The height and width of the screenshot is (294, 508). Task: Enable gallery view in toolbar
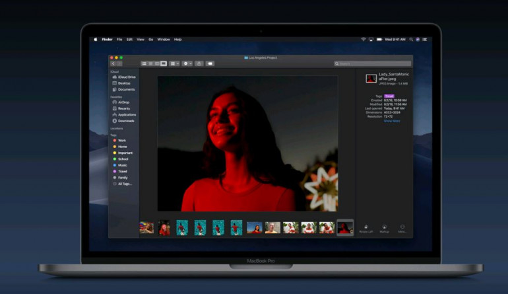164,63
